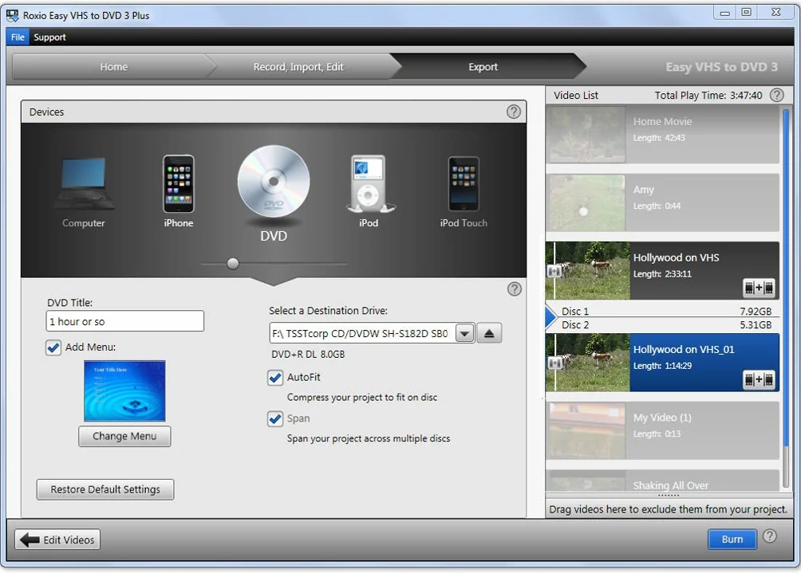This screenshot has height=573, width=801.
Task: Select the Hollywood on VHS video
Action: point(662,271)
